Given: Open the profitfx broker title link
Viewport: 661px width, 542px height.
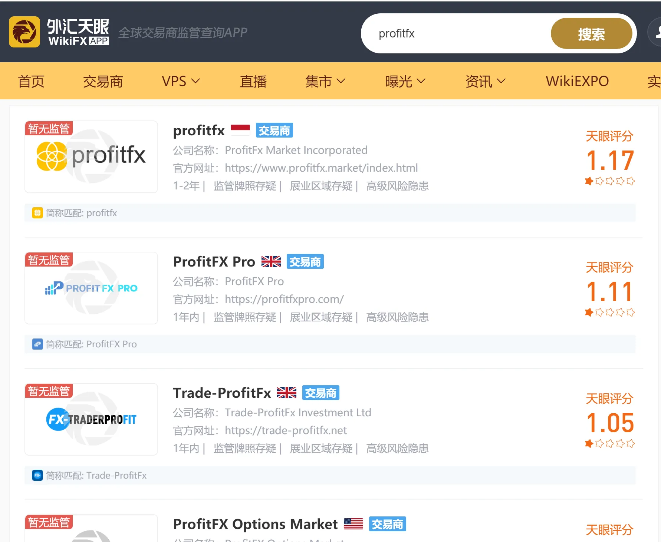Looking at the screenshot, I should pyautogui.click(x=199, y=130).
